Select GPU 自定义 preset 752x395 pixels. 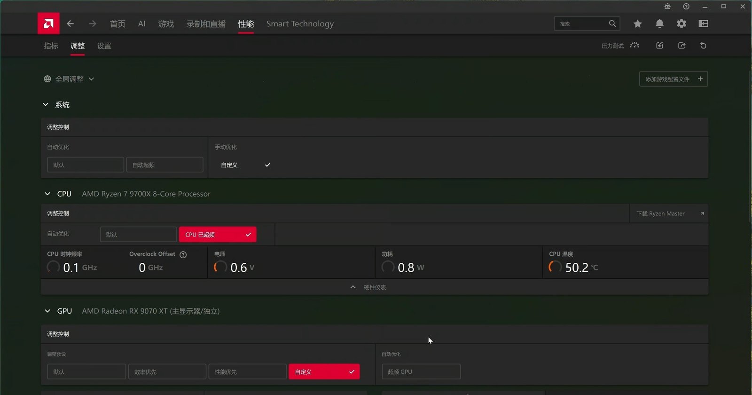(x=324, y=371)
